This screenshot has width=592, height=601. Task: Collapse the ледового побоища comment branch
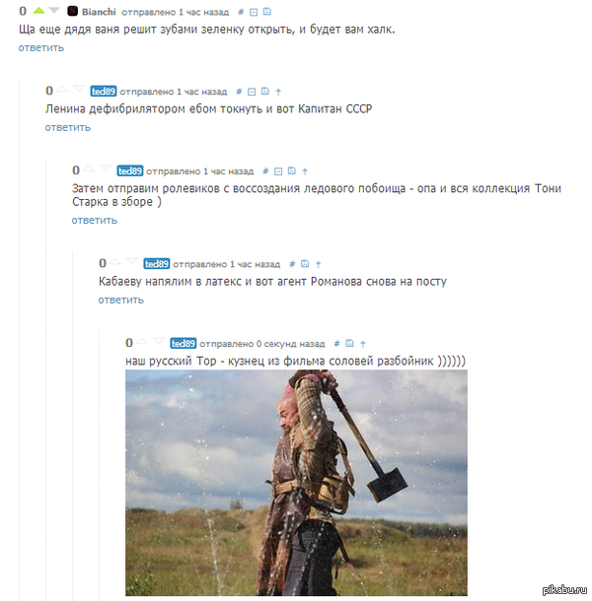coord(278,171)
